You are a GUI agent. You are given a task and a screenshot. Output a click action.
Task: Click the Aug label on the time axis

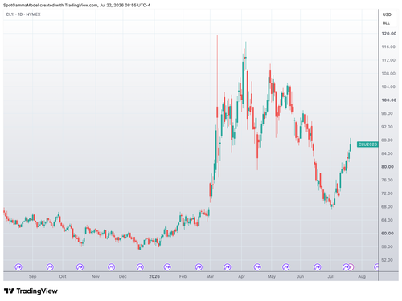(362, 276)
